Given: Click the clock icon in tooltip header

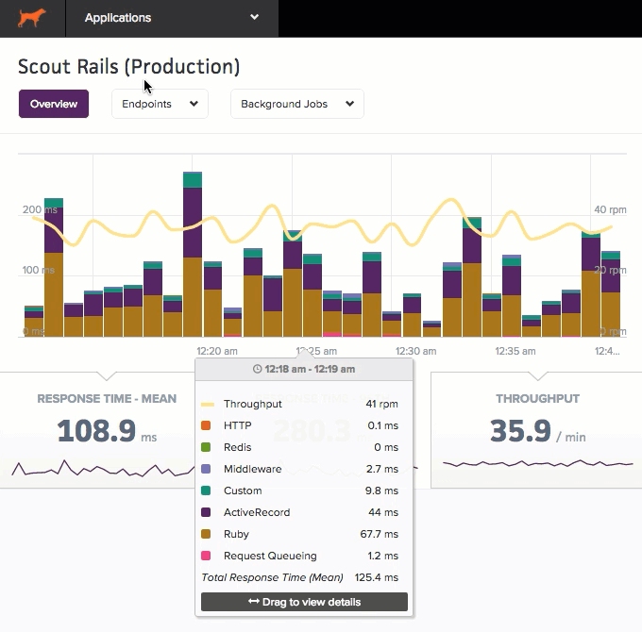Looking at the screenshot, I should (257, 369).
